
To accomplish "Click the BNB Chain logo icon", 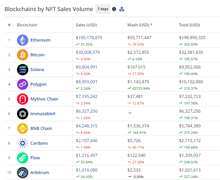I will (23, 128).
